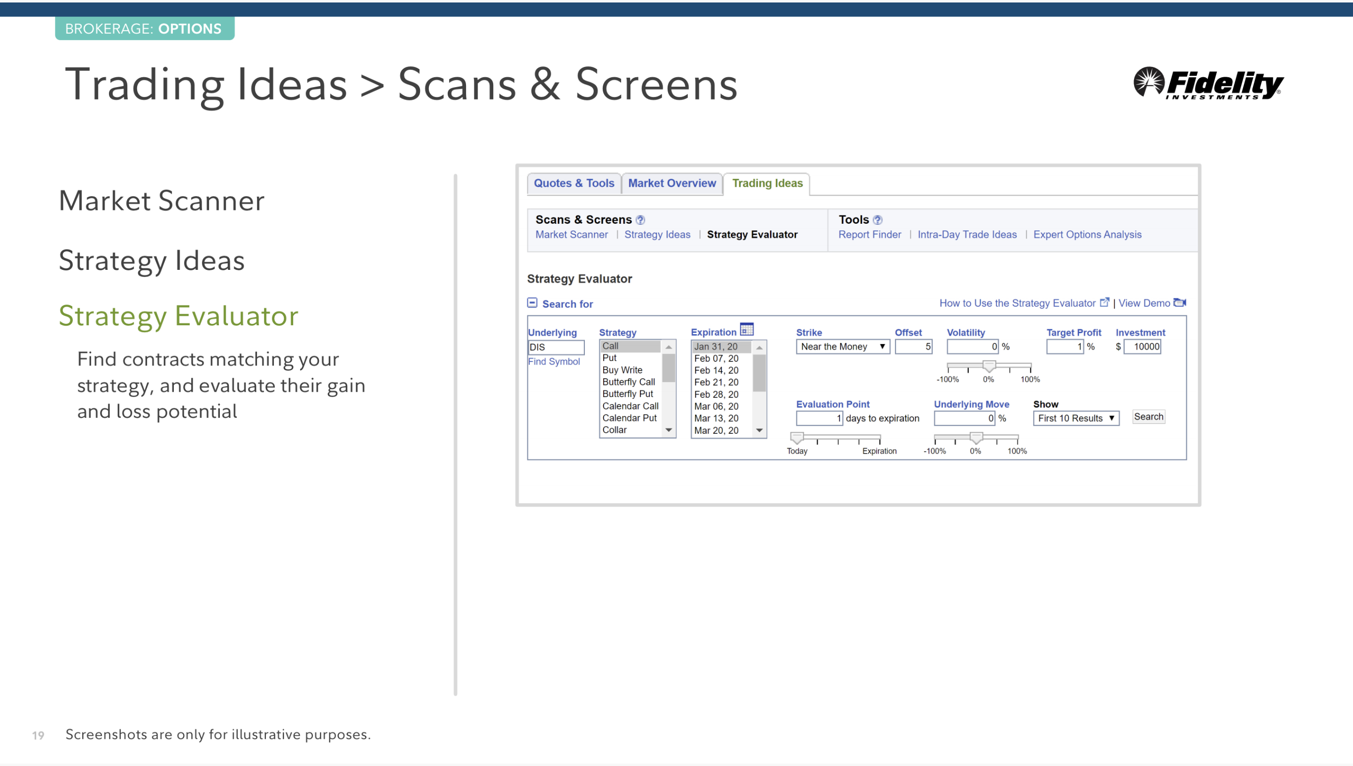
Task: Click the Tools help question icon
Action: click(878, 220)
